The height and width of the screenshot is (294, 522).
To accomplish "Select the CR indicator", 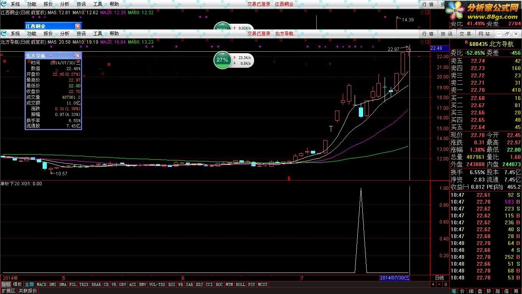I will [106, 284].
